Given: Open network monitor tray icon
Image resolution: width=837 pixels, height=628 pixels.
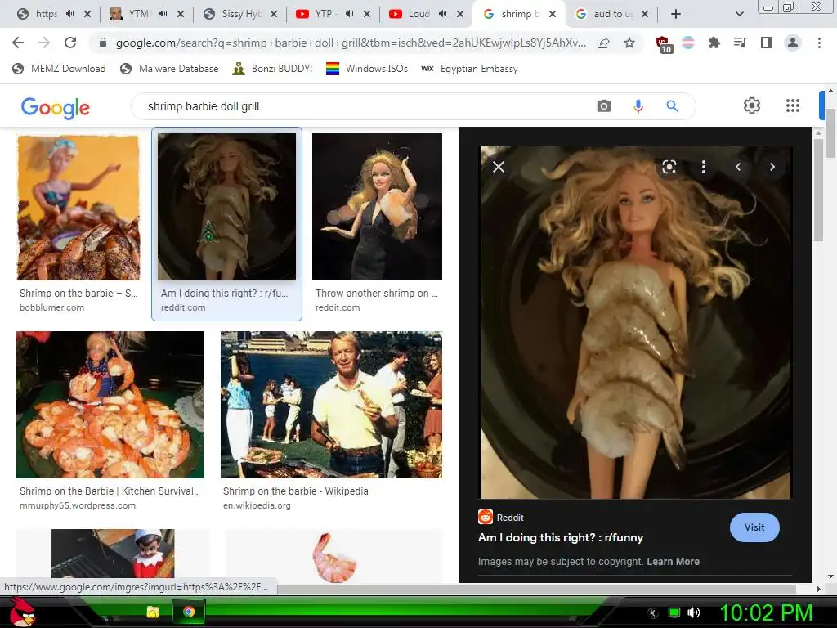Looking at the screenshot, I should pyautogui.click(x=674, y=612).
